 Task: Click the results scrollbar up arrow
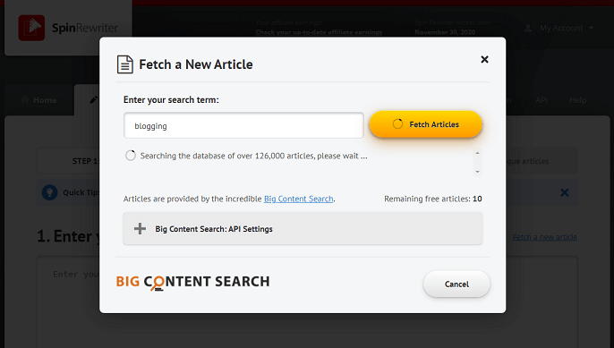[x=477, y=153]
